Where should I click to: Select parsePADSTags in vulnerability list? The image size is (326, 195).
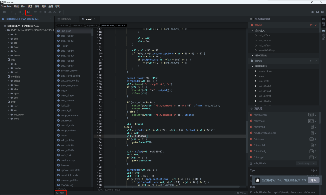(267, 50)
